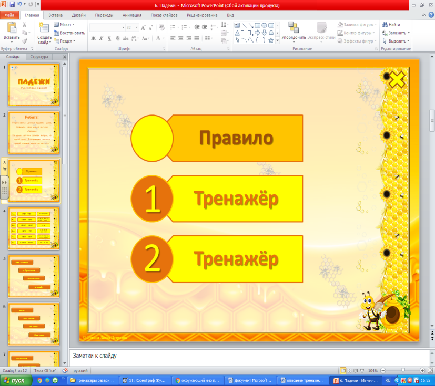
Task: Click the Find (Найти) binoculars icon
Action: coord(385,24)
